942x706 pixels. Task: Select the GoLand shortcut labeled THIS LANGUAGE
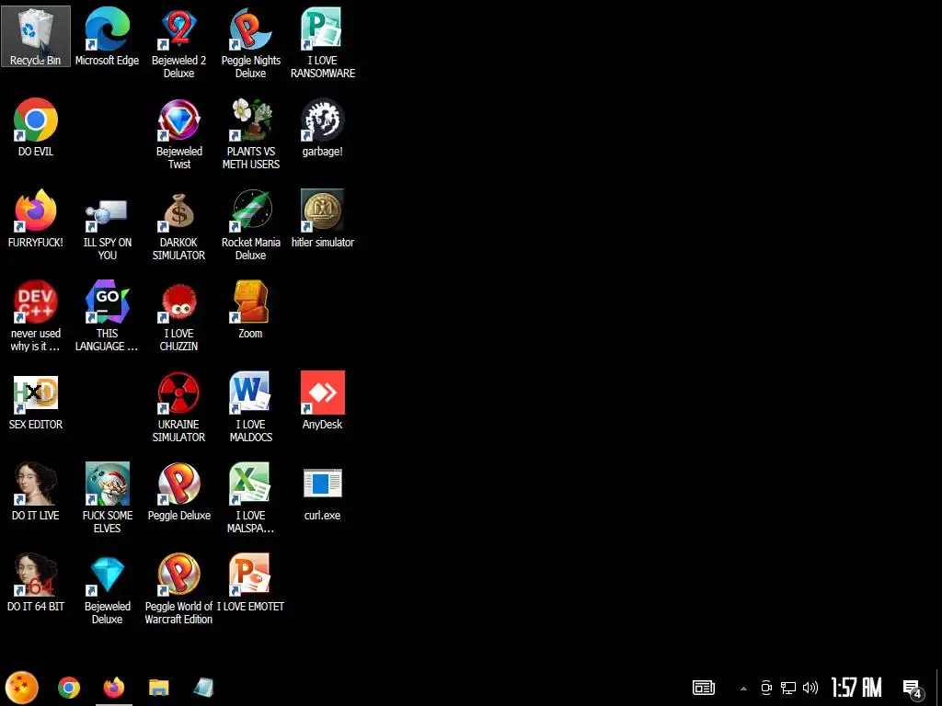pos(107,316)
